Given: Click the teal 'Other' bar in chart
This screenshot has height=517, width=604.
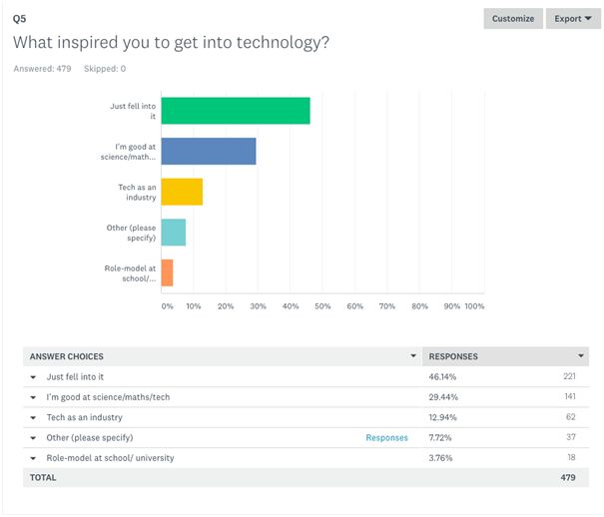Looking at the screenshot, I should point(174,233).
